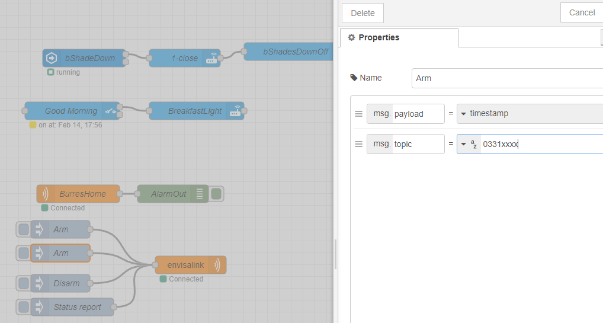Click the bShadeDown node's state icon
603x323 pixels.
[52, 58]
